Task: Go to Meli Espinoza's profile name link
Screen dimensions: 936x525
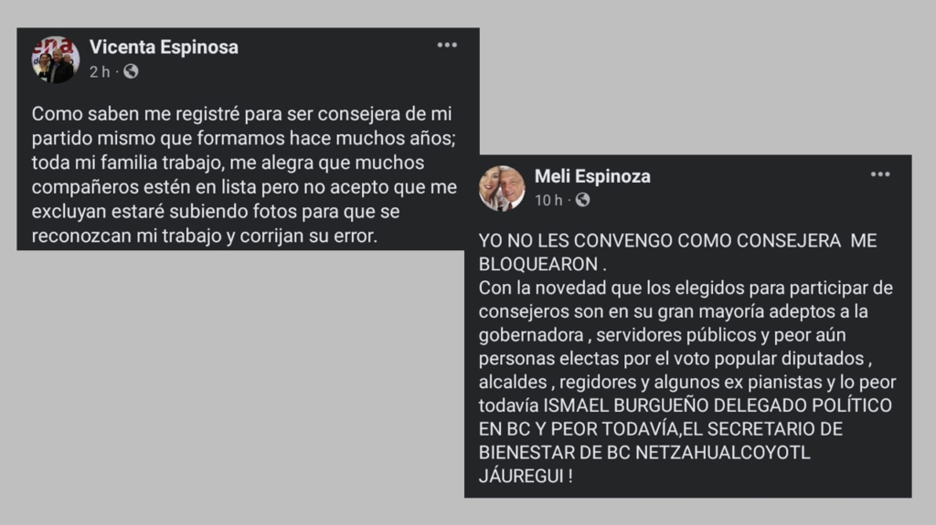Action: 592,176
